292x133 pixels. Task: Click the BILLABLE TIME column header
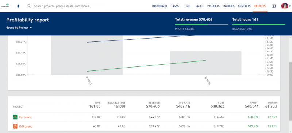116,102
